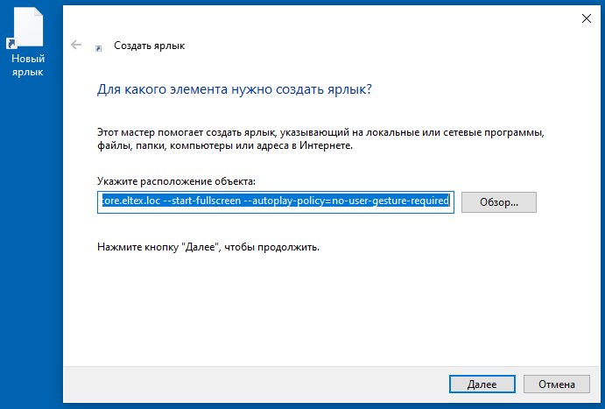Click the shortcut arrow overlay on desktop icon
Viewport: 605px width, 409px height.
(x=10, y=42)
